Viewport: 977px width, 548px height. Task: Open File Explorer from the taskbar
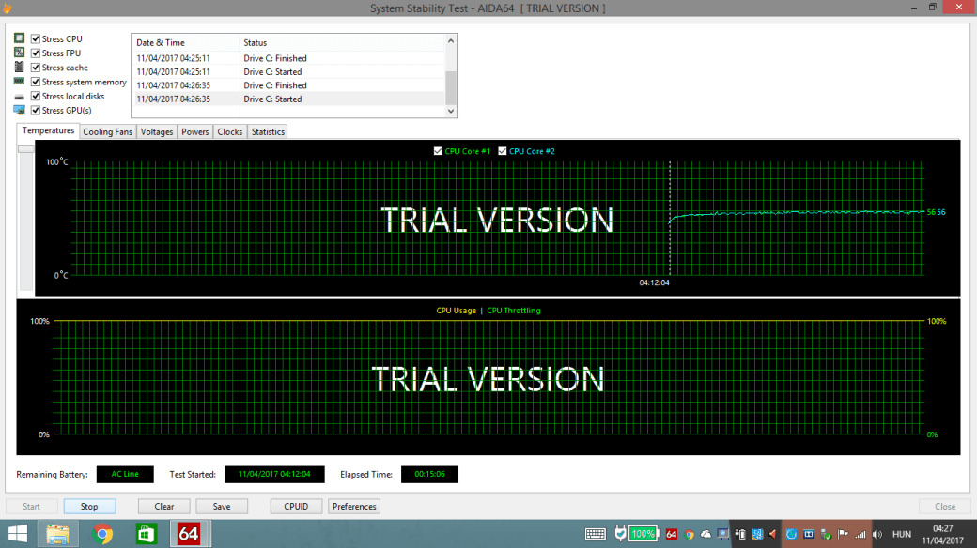coord(58,534)
